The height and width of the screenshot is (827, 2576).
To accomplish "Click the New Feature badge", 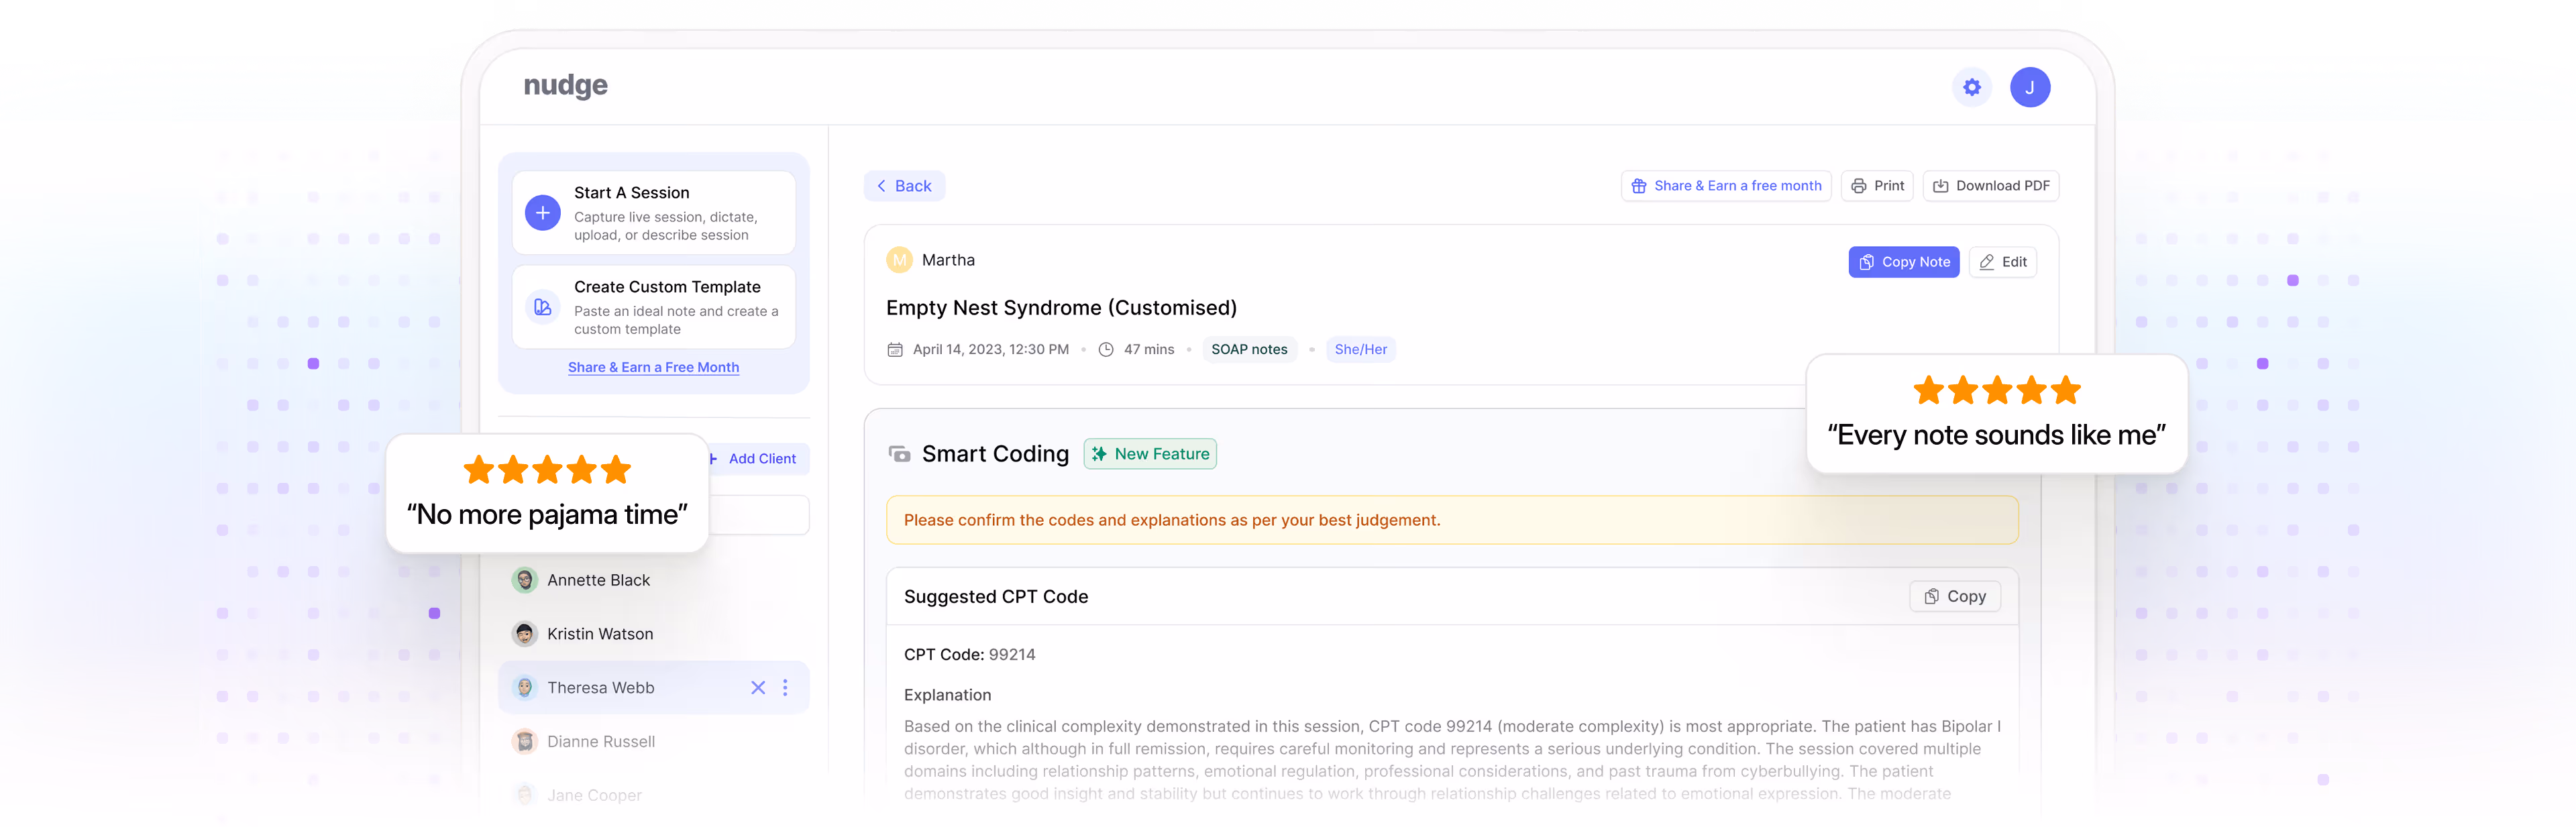I will tap(1149, 454).
